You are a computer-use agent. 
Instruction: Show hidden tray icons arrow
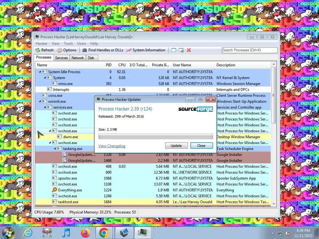pos(272,233)
